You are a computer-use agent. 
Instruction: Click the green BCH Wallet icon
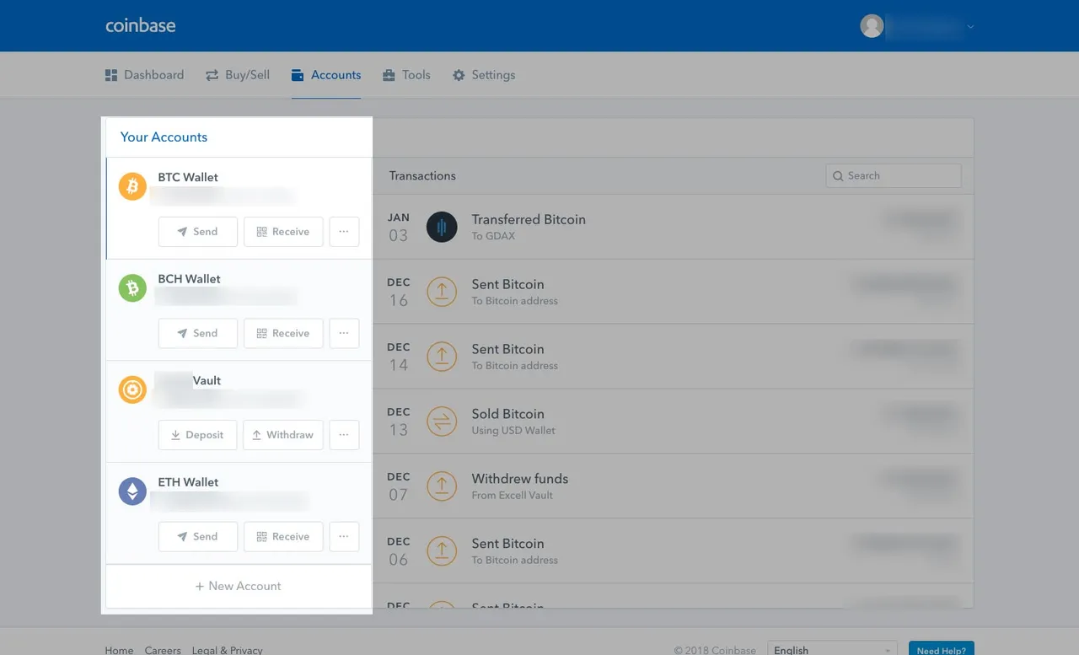[x=132, y=288]
